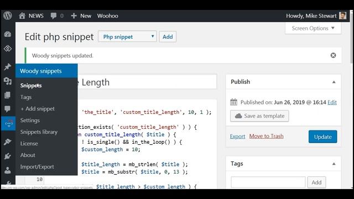Click the Export link
This screenshot has width=354, height=199.
point(237,137)
